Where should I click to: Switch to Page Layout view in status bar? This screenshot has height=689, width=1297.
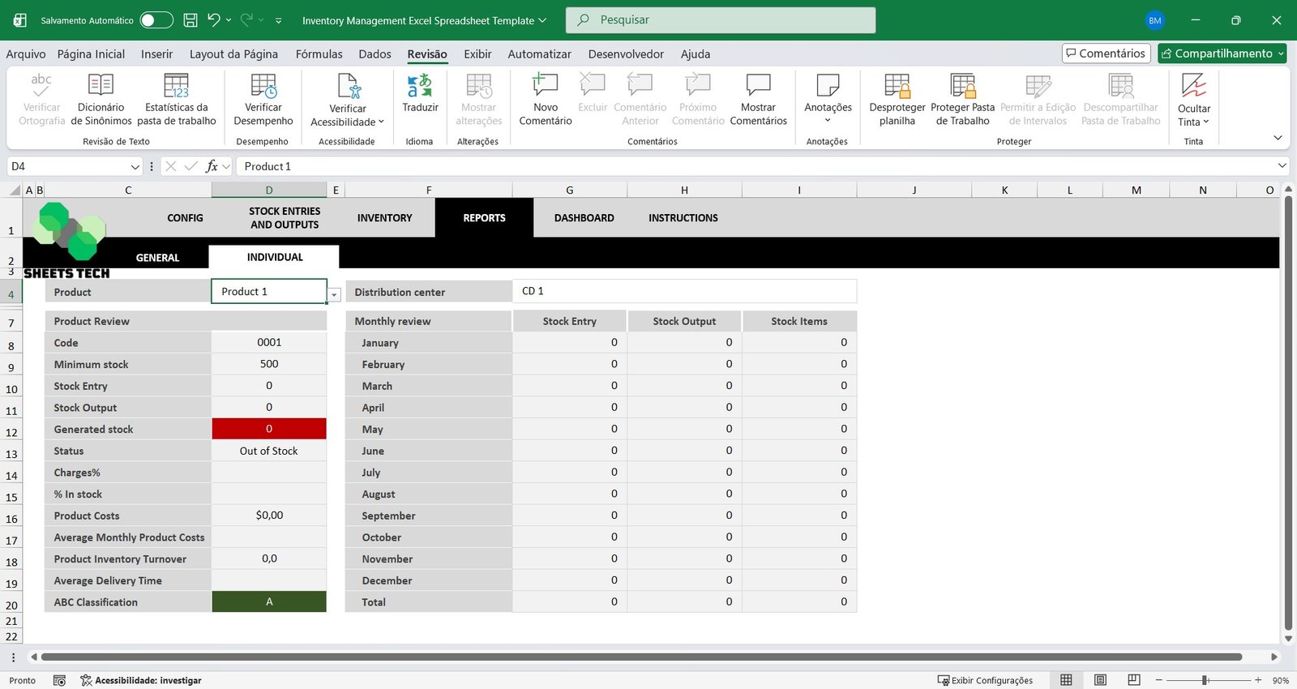coord(1100,680)
